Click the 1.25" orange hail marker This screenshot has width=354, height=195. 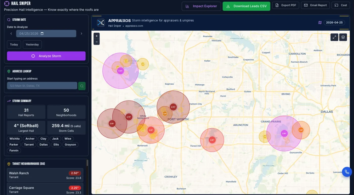tap(165, 113)
